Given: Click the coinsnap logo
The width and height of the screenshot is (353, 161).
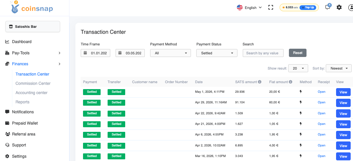Looking at the screenshot, I should pos(32,7).
